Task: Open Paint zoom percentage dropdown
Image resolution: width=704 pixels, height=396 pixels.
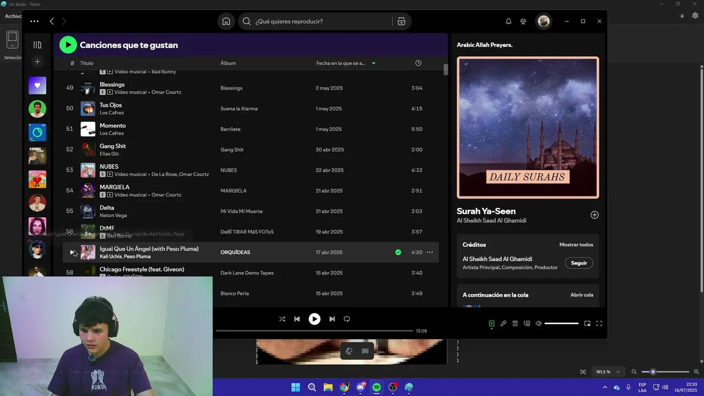Action: click(x=608, y=372)
